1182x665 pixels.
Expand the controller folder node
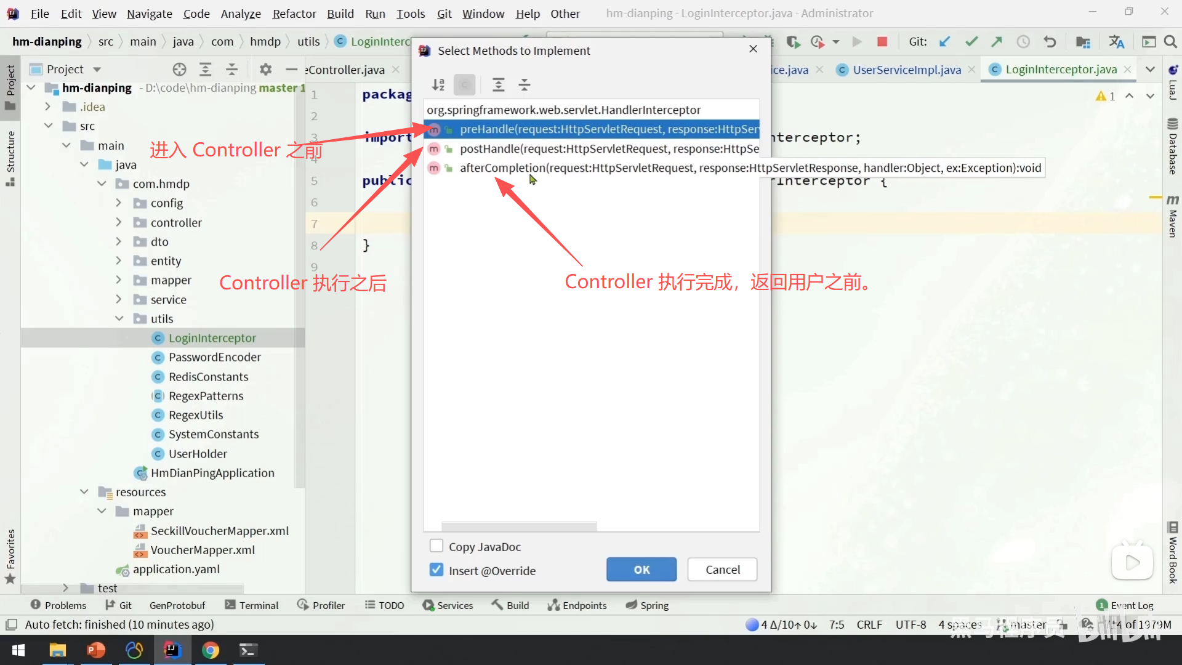(119, 222)
